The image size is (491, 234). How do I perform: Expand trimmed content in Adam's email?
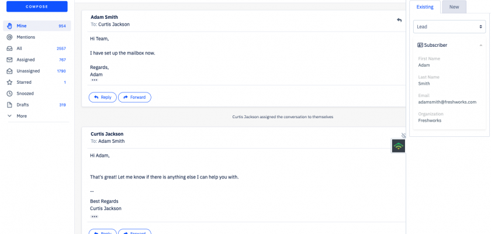coord(94,80)
